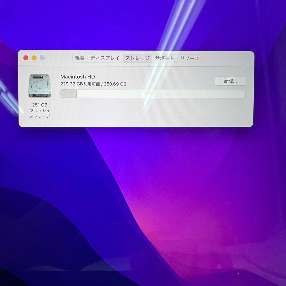Viewport: 286px width, 286px height.
Task: Click the 251 GB label
Action: pos(40,105)
